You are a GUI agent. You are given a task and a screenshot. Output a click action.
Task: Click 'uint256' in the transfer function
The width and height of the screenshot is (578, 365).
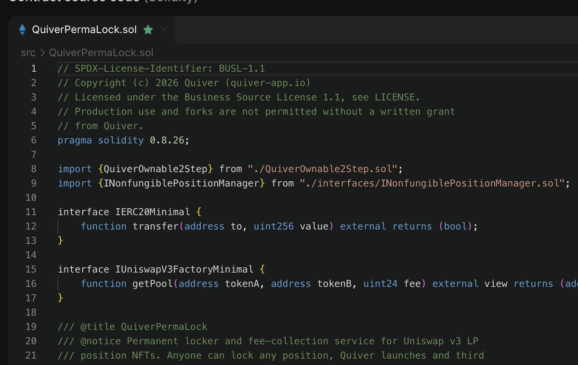point(274,227)
